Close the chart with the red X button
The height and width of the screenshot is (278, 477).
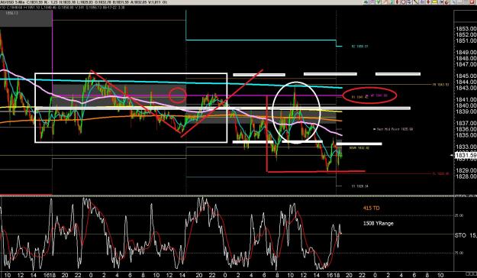tap(472, 2)
